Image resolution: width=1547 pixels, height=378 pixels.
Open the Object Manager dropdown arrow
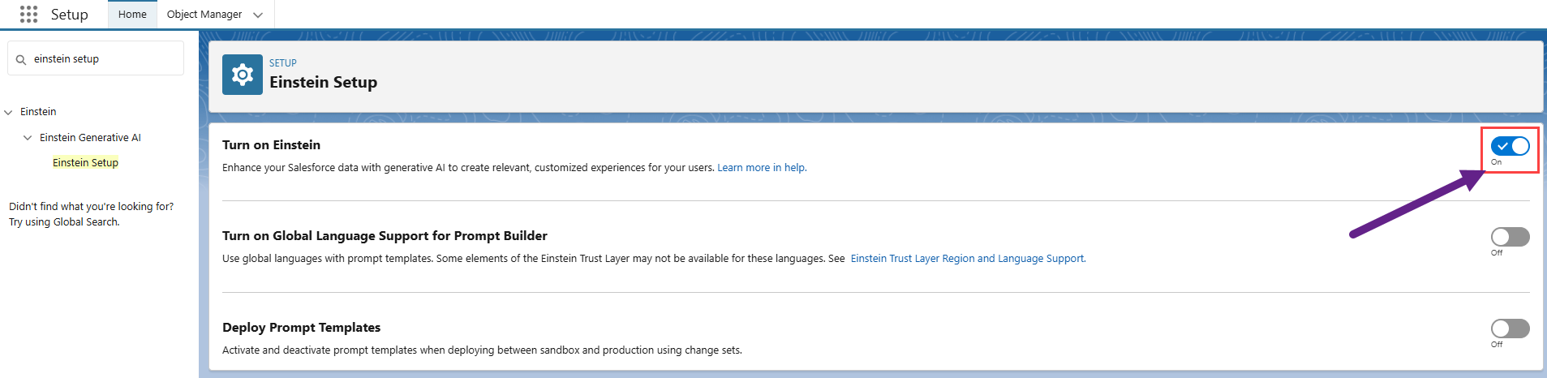258,15
